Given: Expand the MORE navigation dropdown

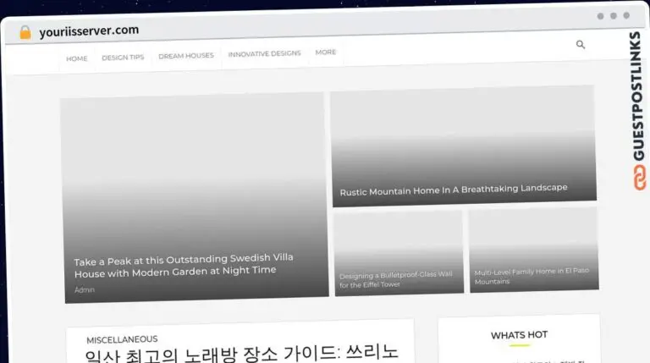Looking at the screenshot, I should 325,52.
